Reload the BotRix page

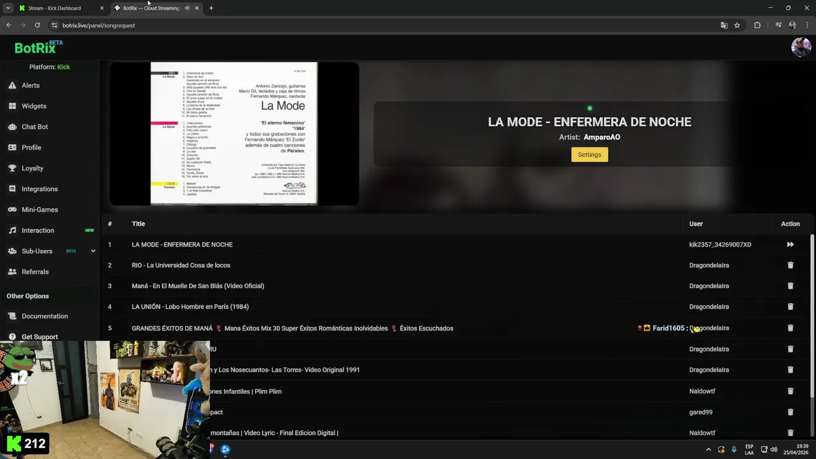click(37, 25)
